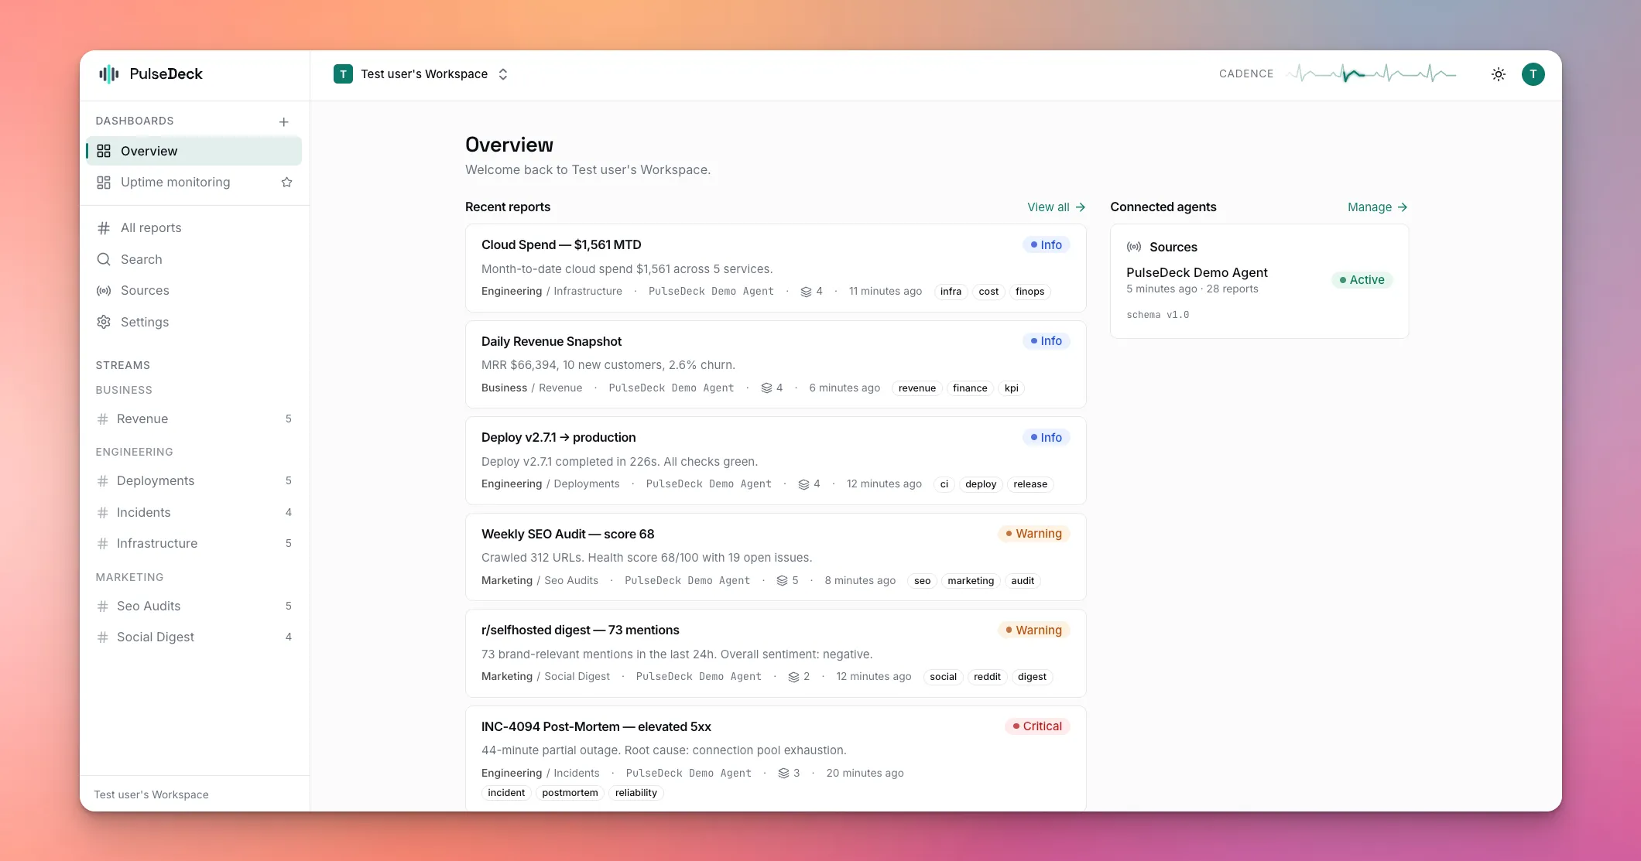Click the magnifier icon beside Search
Screen dimensions: 1641x861
104,259
